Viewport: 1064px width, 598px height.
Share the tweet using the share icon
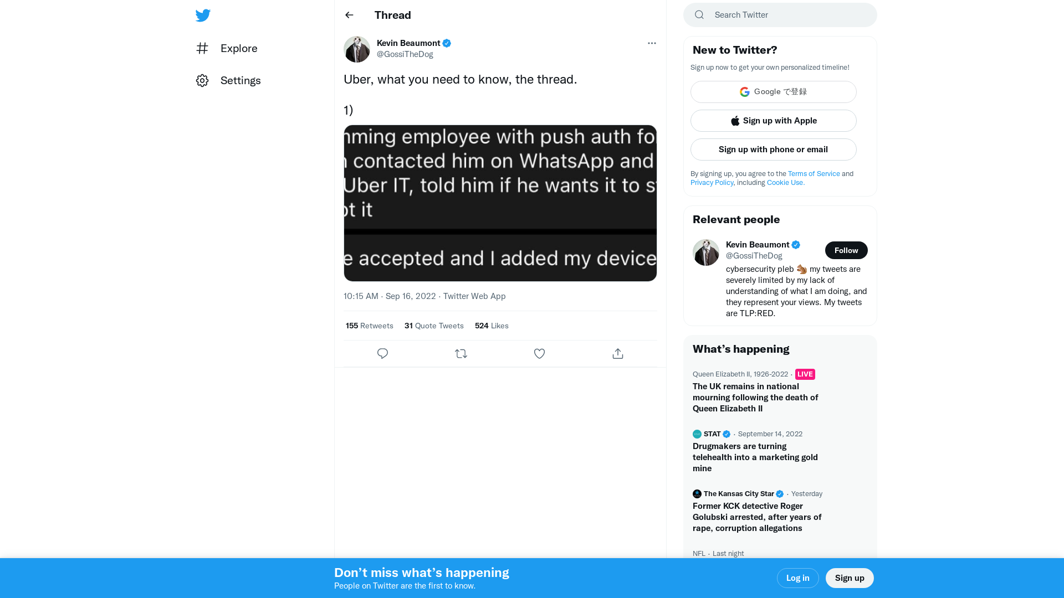pyautogui.click(x=618, y=353)
